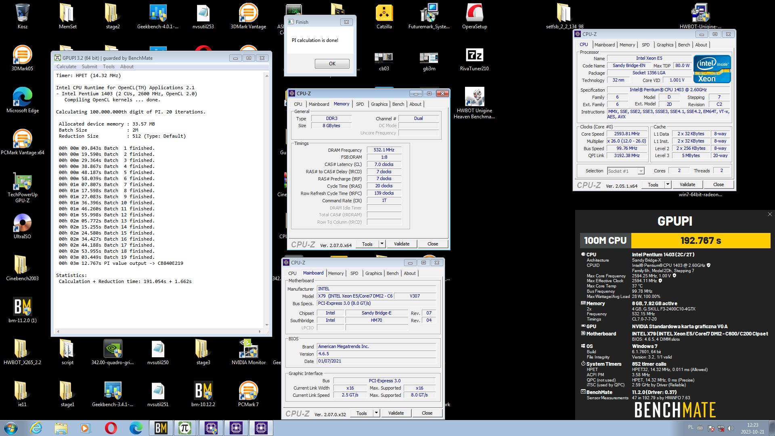The height and width of the screenshot is (436, 775).
Task: Launch bm-11.2.0 (1) BenchMate installer
Action: coord(22,310)
